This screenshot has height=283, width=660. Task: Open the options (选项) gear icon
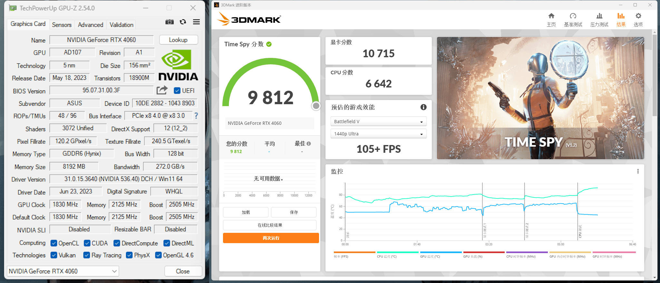(x=638, y=16)
